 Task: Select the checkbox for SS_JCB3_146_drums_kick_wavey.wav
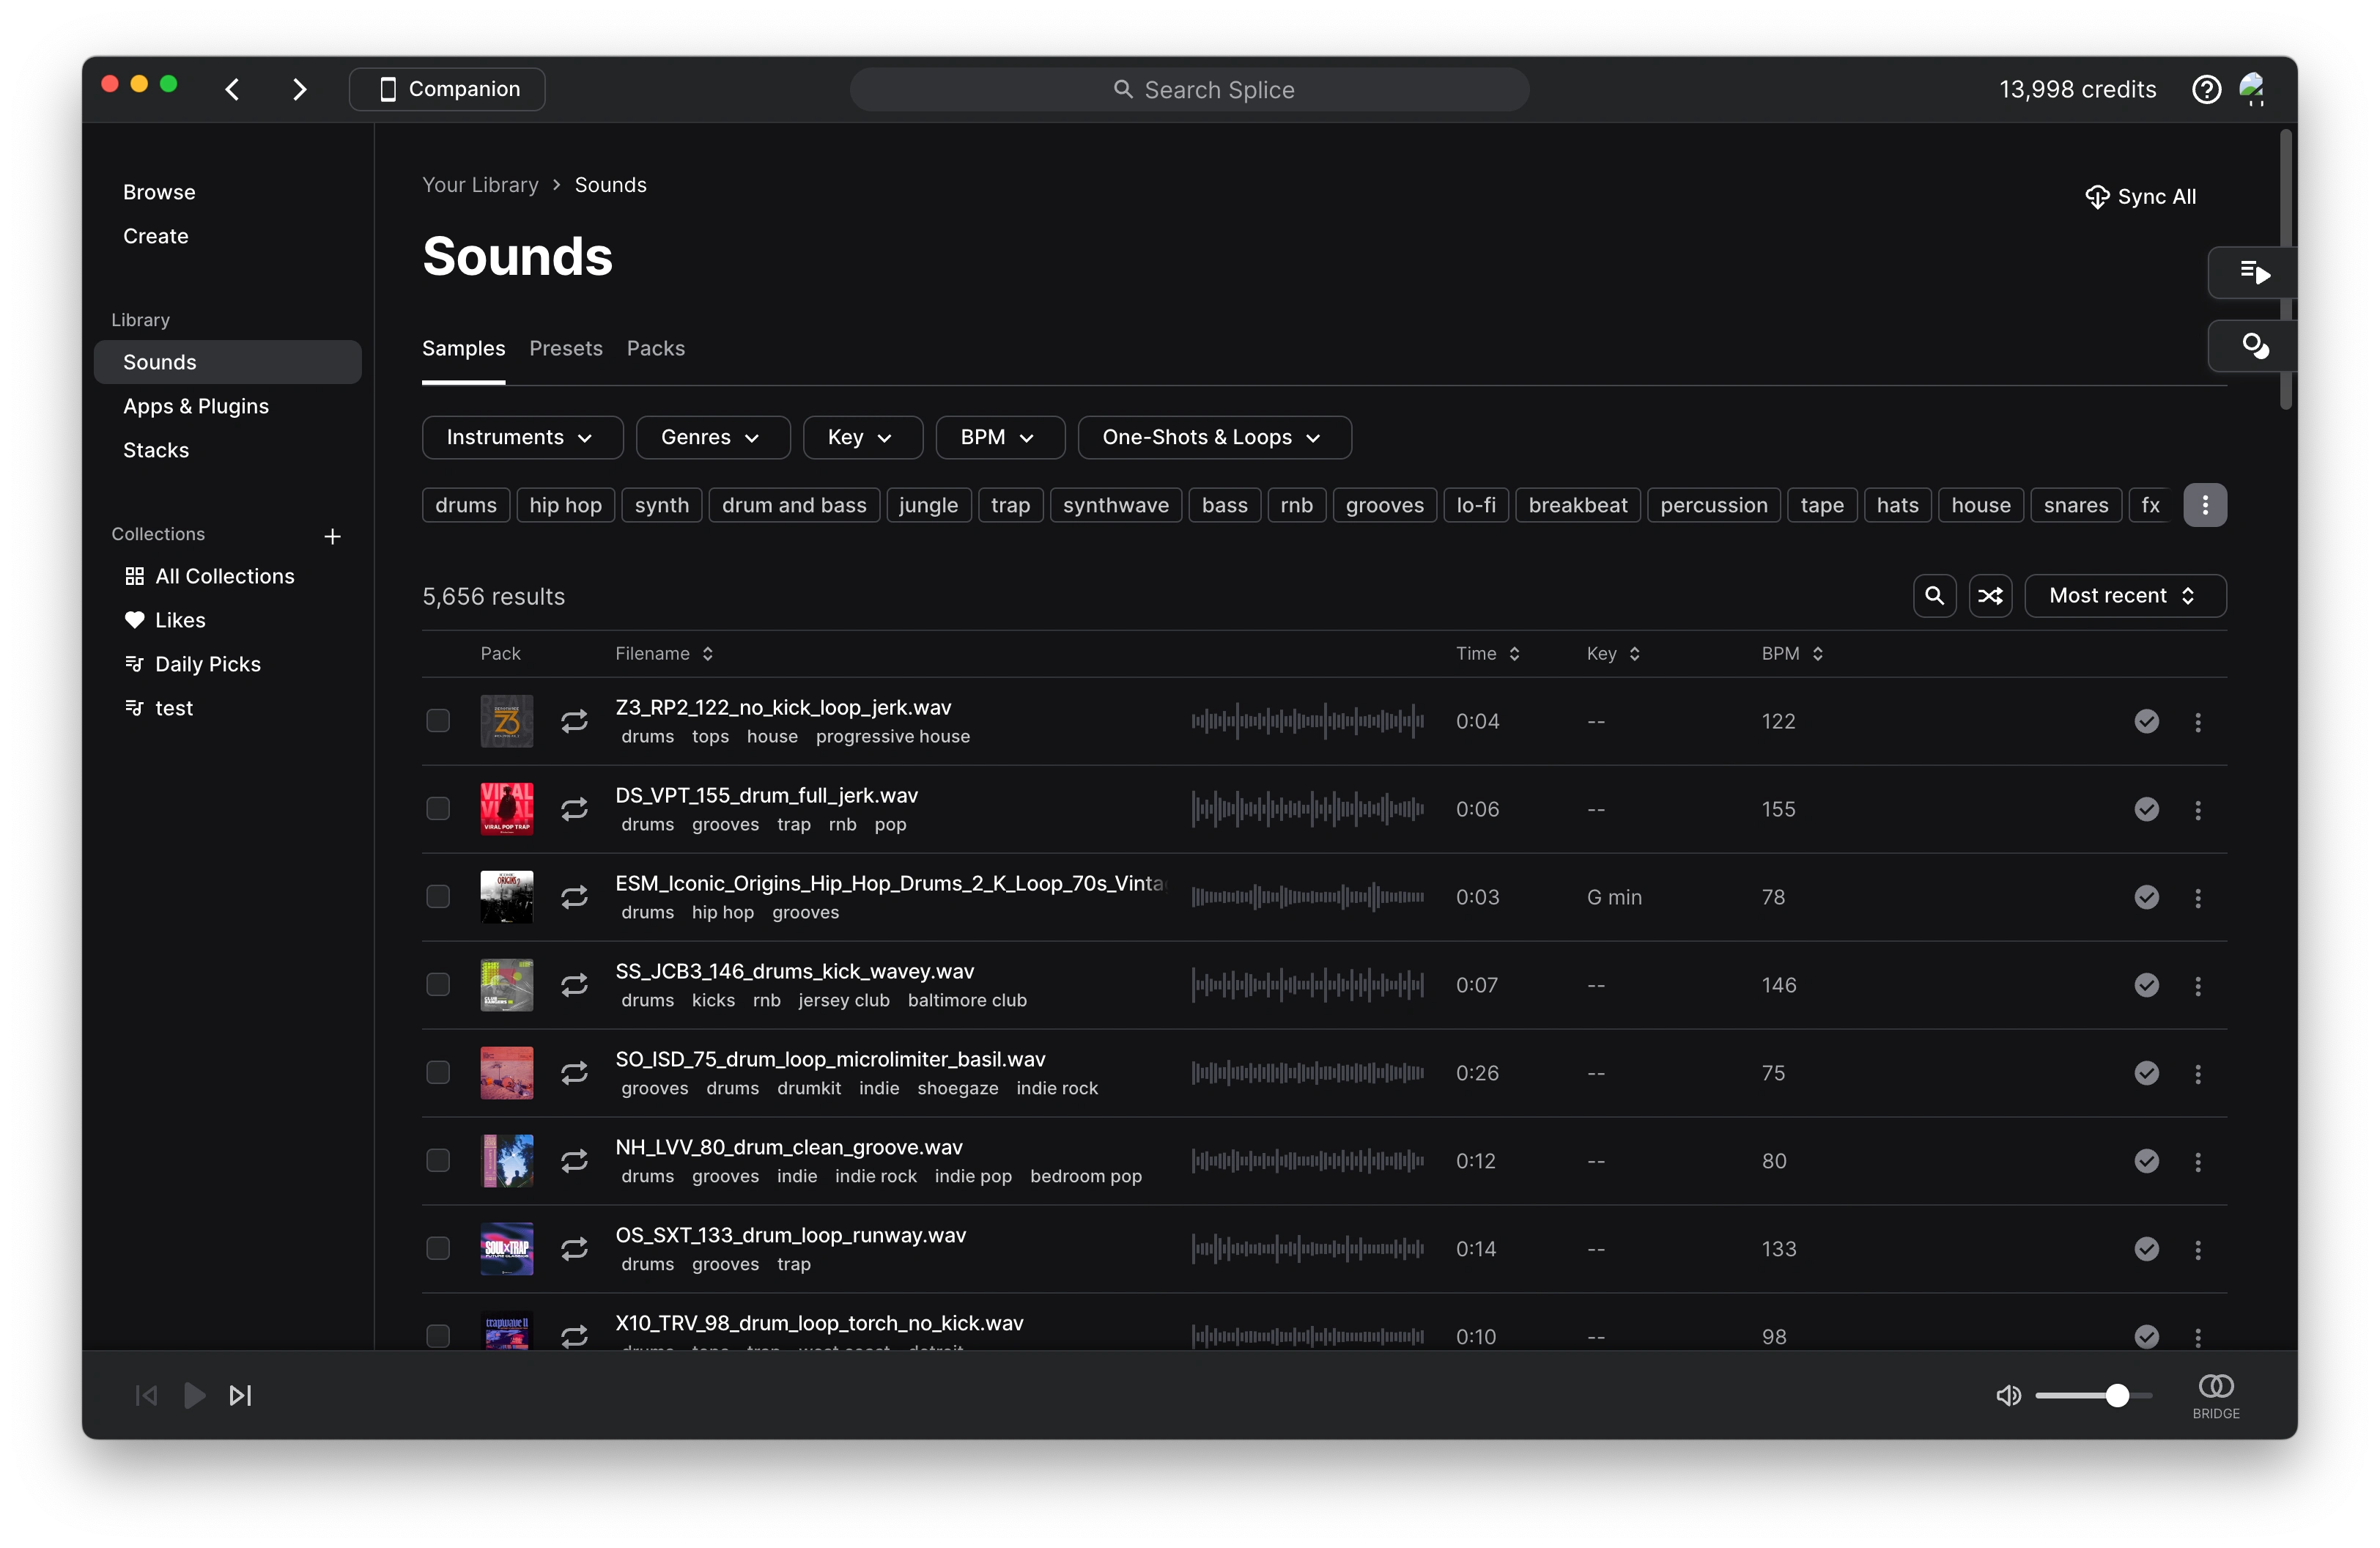[x=437, y=984]
